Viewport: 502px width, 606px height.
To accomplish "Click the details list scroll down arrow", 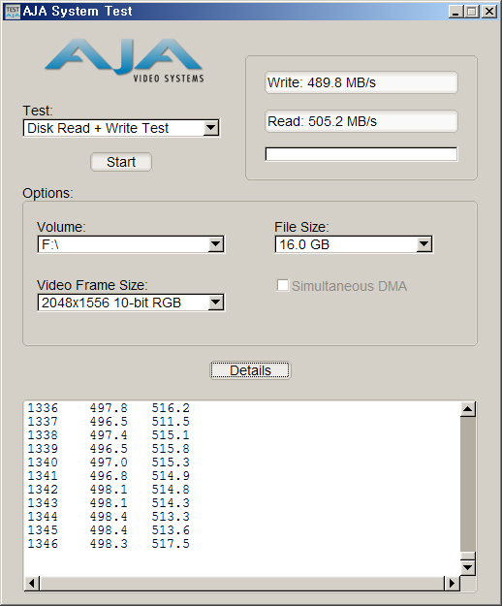I will click(x=468, y=567).
